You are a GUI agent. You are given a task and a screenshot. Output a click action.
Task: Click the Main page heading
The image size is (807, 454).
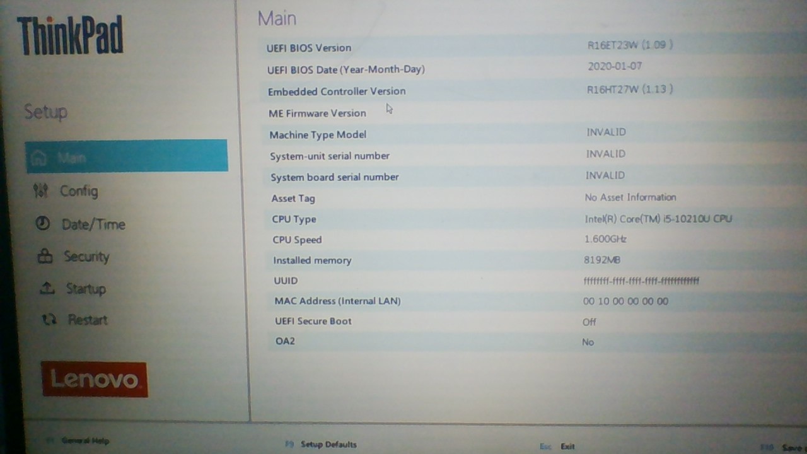click(277, 18)
